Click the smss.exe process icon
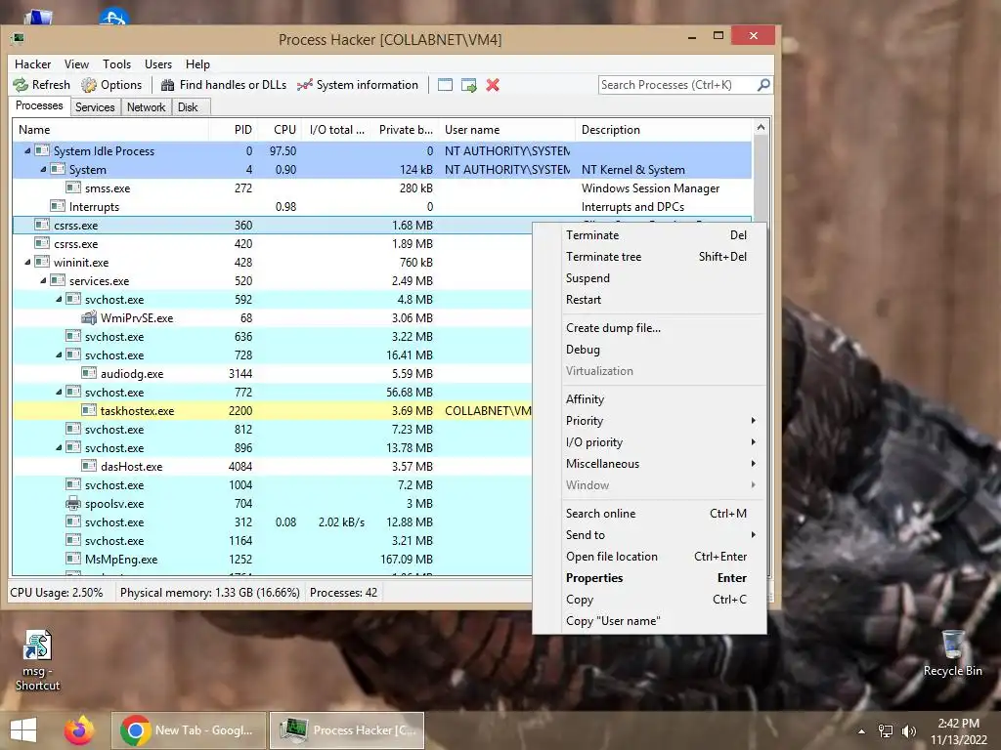 tap(73, 187)
